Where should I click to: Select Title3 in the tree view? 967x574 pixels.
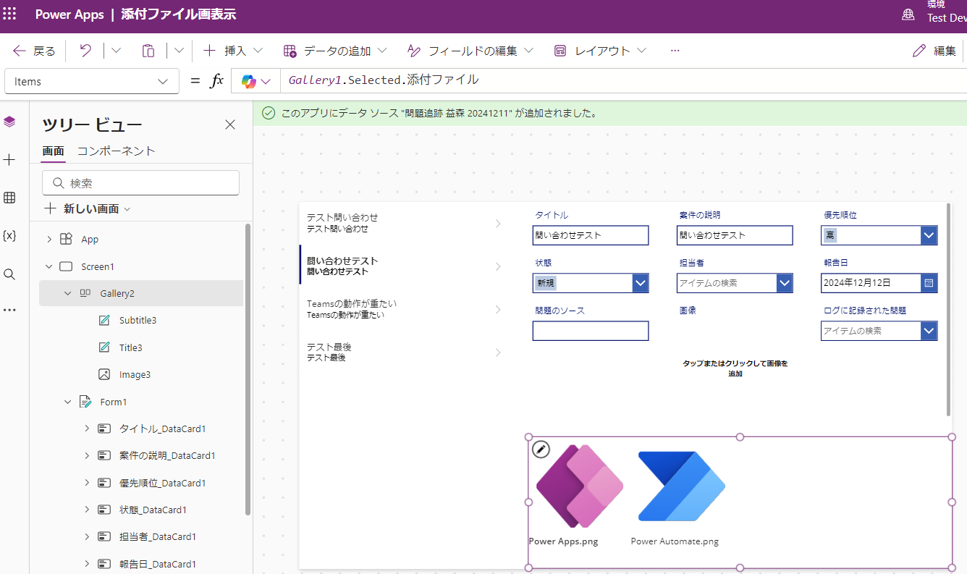[131, 347]
